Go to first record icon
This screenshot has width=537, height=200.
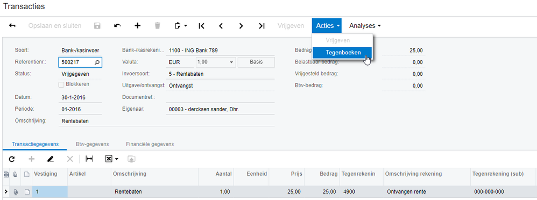pos(201,26)
